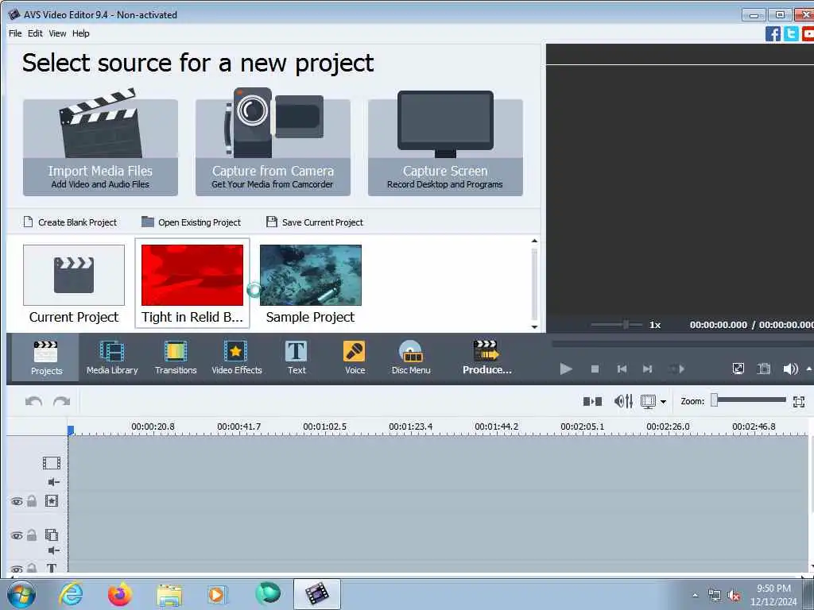Open the File menu
Screen dimensions: 814x610
pyautogui.click(x=15, y=33)
